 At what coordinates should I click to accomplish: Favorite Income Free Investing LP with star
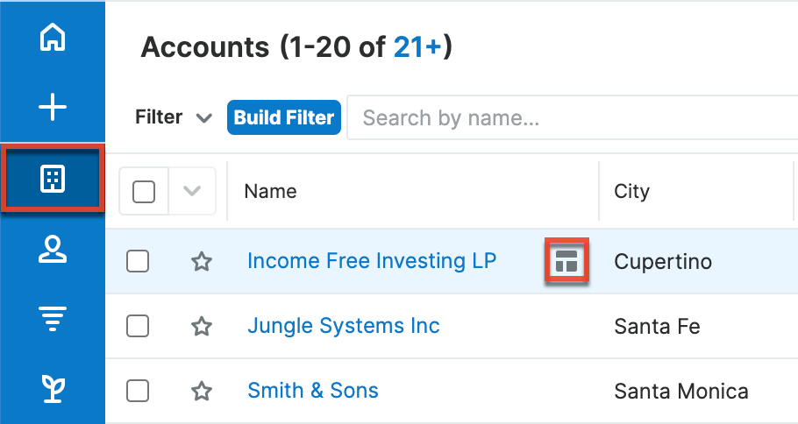[x=202, y=261]
